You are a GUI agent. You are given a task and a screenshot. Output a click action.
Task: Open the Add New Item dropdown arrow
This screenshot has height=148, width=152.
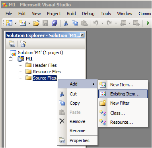pos(29,23)
